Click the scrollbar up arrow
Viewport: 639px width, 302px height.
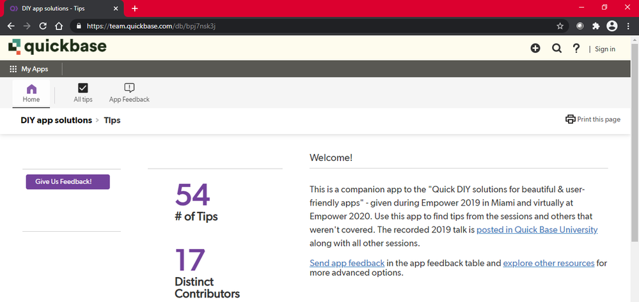635,40
